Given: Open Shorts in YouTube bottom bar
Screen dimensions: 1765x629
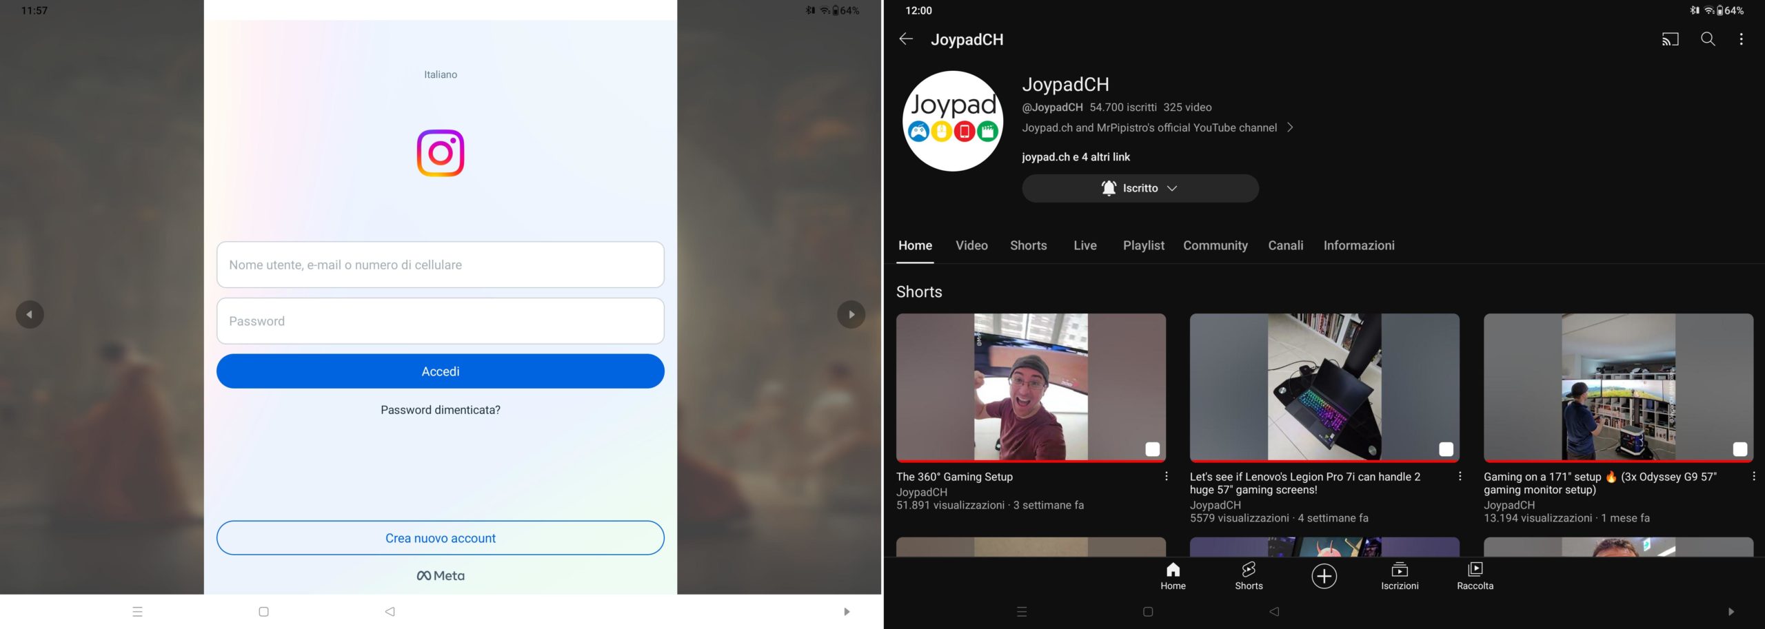Looking at the screenshot, I should pyautogui.click(x=1249, y=576).
